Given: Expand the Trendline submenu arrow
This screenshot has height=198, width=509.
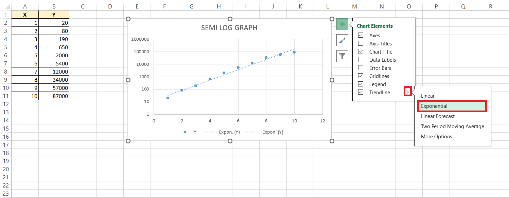Looking at the screenshot, I should point(408,92).
